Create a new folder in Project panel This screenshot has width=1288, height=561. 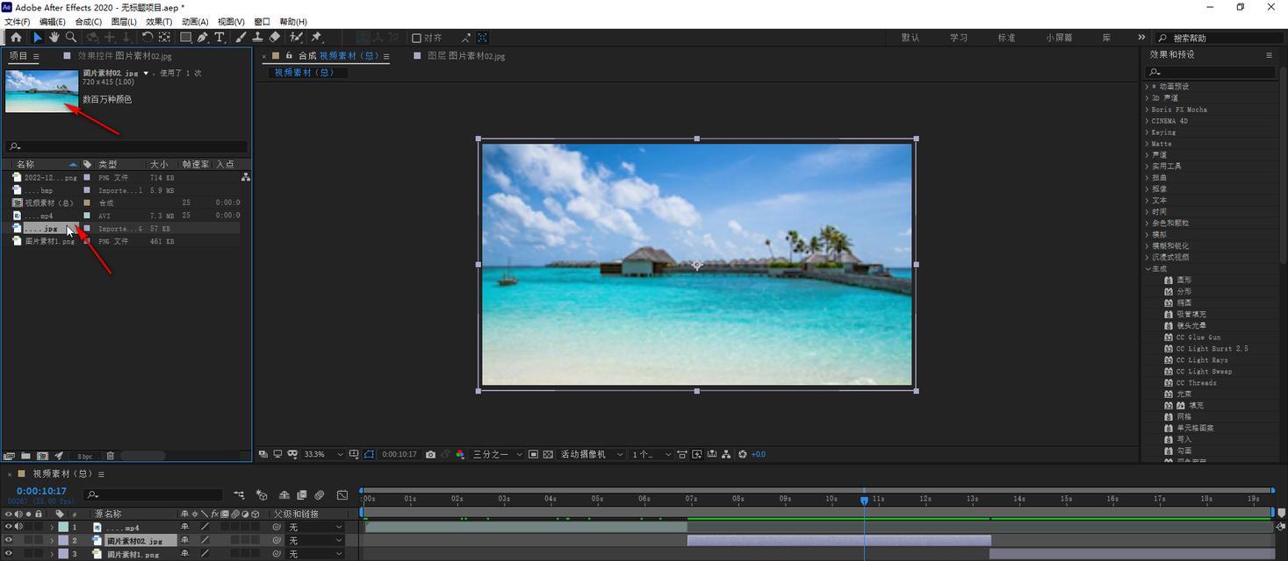(x=26, y=456)
